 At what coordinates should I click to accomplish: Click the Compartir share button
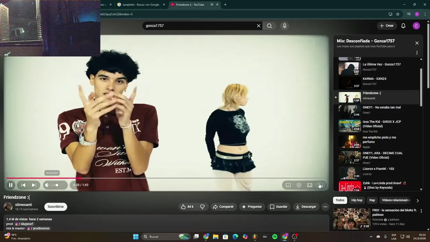[x=223, y=207]
